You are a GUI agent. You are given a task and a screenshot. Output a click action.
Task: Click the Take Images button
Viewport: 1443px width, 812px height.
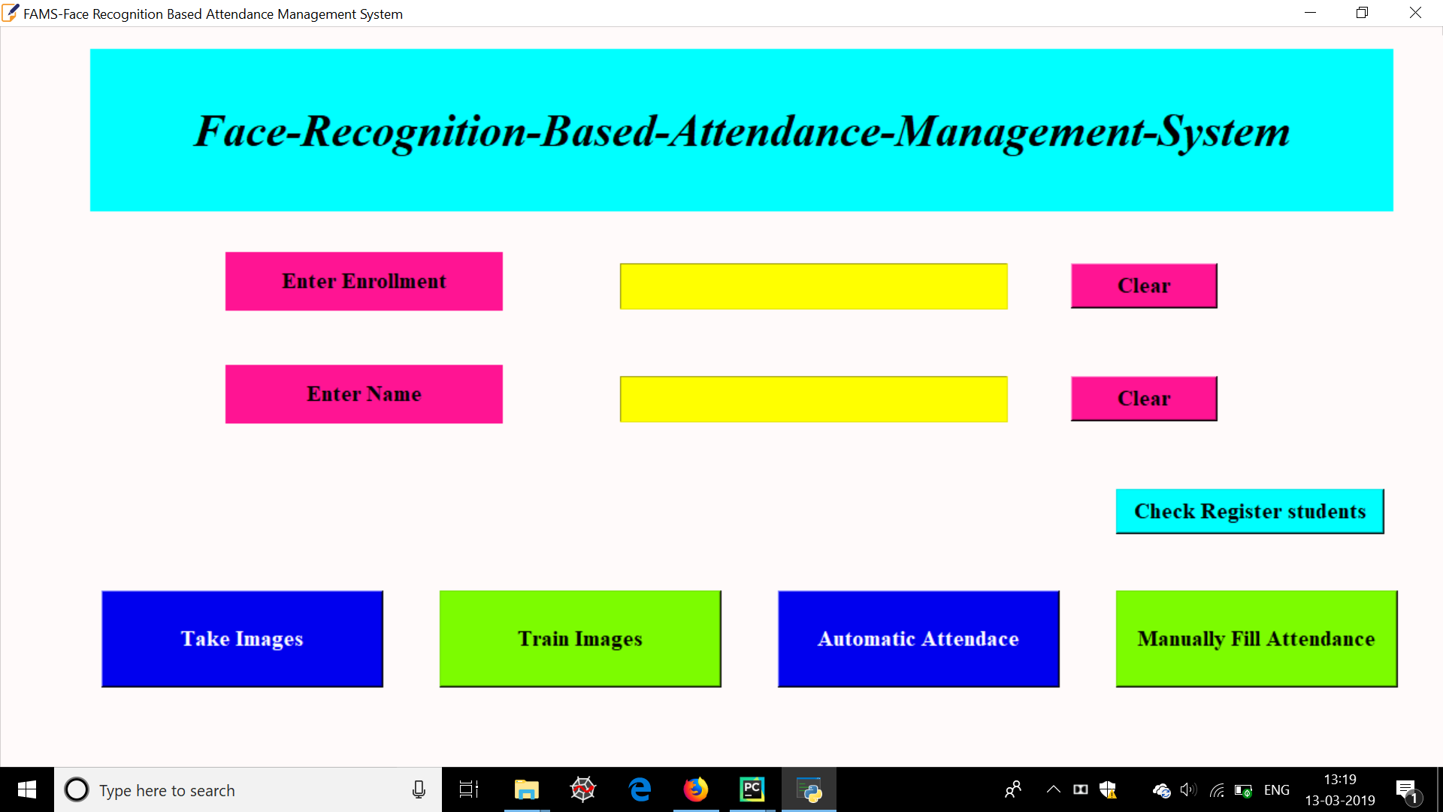point(241,638)
